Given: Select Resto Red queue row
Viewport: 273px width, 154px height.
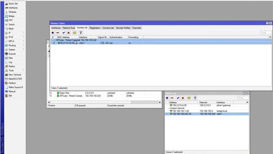Looking at the screenshot, I should tap(105, 93).
